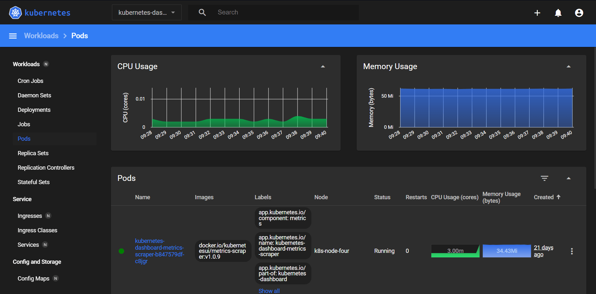
Task: Click the Running status cell
Action: (384, 251)
